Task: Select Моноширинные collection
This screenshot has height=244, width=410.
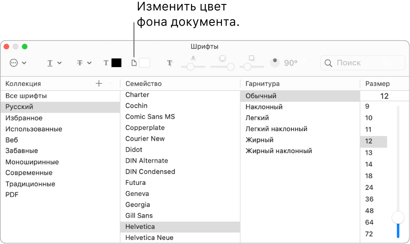Action: click(x=60, y=162)
